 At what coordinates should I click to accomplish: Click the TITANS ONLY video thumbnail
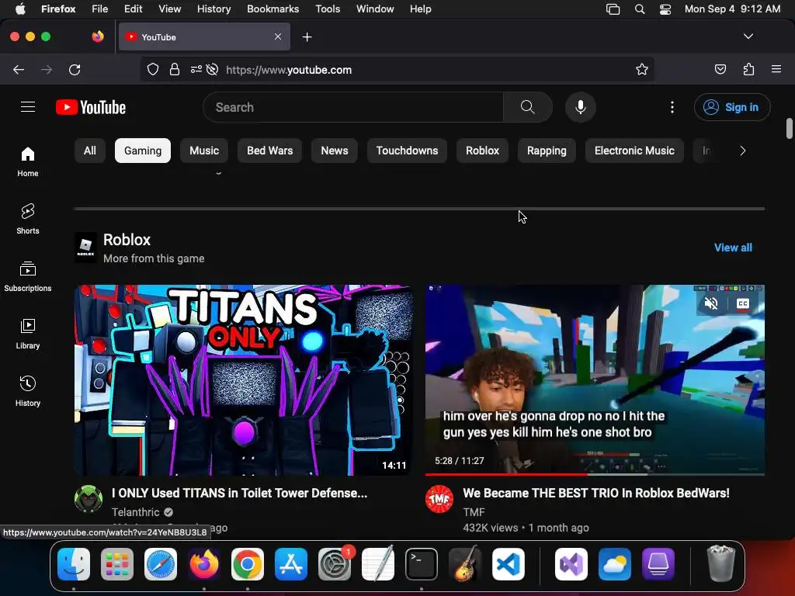pos(243,380)
